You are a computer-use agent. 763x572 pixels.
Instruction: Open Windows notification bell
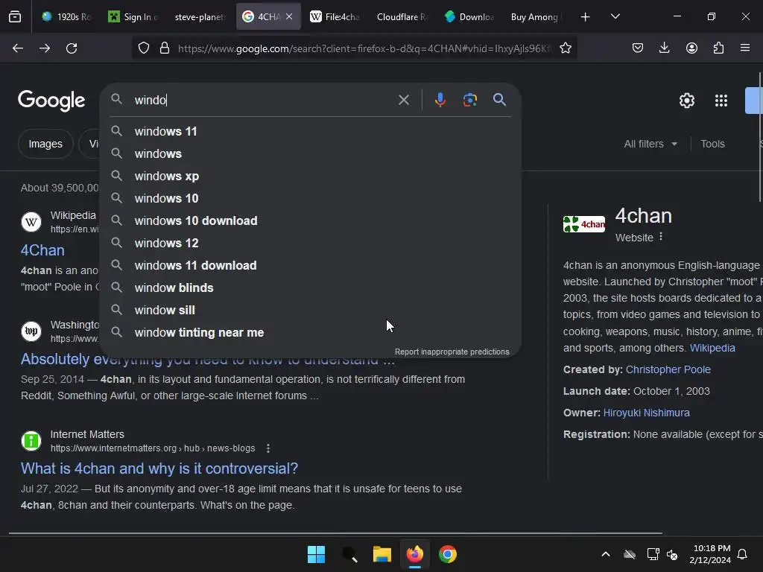pyautogui.click(x=742, y=554)
